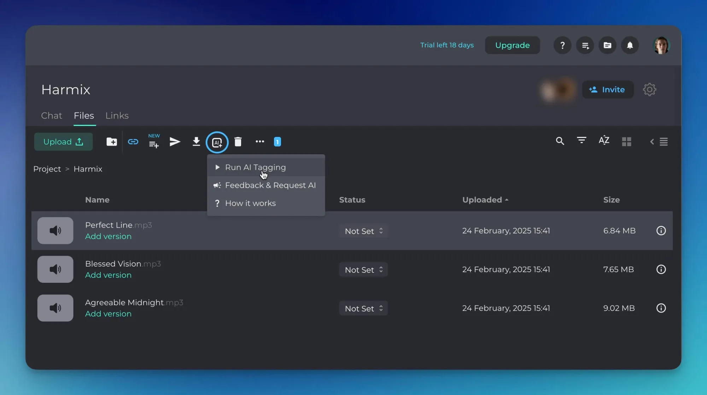Click the copy link icon in the toolbar
The image size is (707, 395).
(x=133, y=142)
